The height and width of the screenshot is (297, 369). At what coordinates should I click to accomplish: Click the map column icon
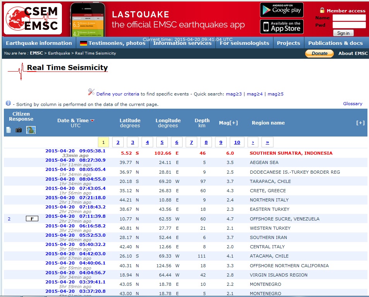31,130
